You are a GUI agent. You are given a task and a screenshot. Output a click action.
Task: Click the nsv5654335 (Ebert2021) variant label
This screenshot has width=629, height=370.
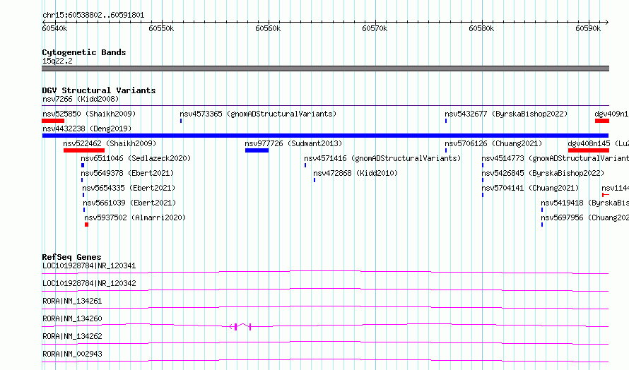click(129, 188)
